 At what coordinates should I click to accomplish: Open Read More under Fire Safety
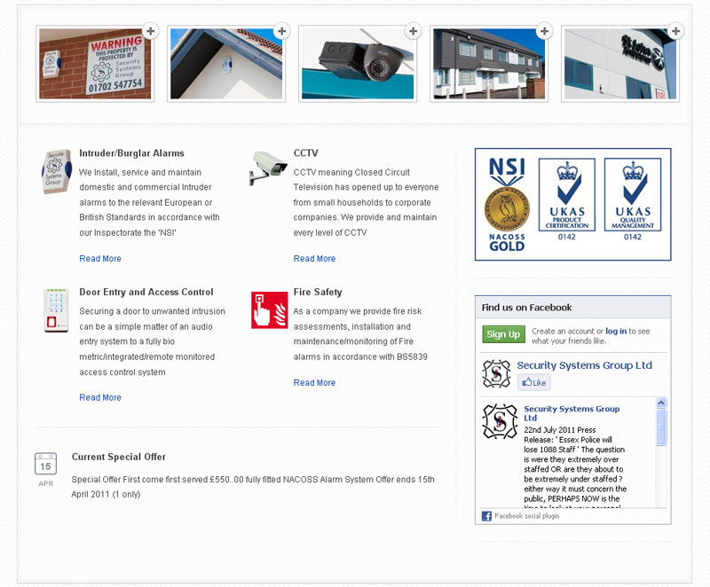point(314,383)
